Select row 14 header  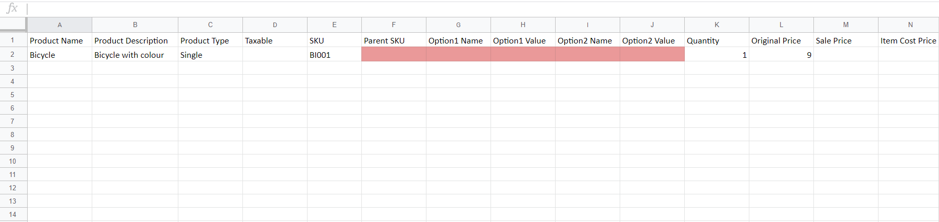13,214
